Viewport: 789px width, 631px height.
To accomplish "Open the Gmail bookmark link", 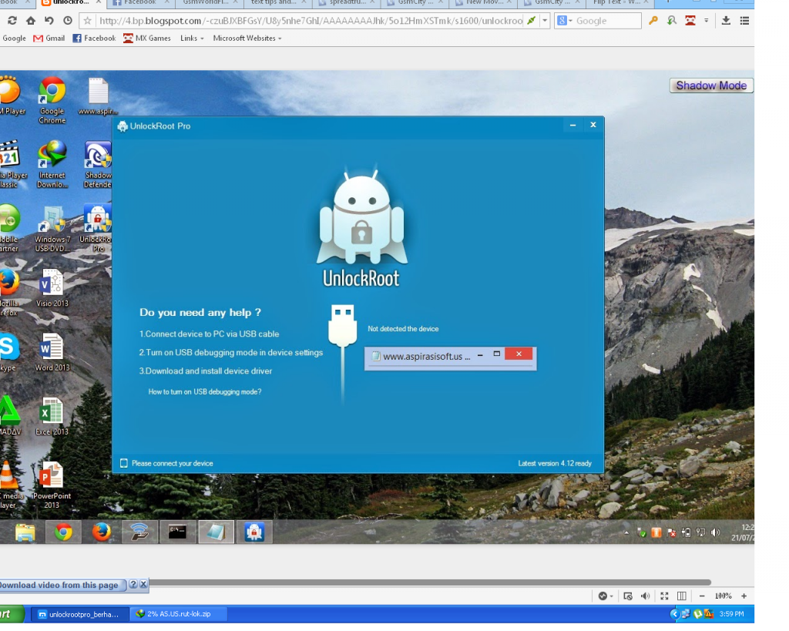I will (49, 39).
